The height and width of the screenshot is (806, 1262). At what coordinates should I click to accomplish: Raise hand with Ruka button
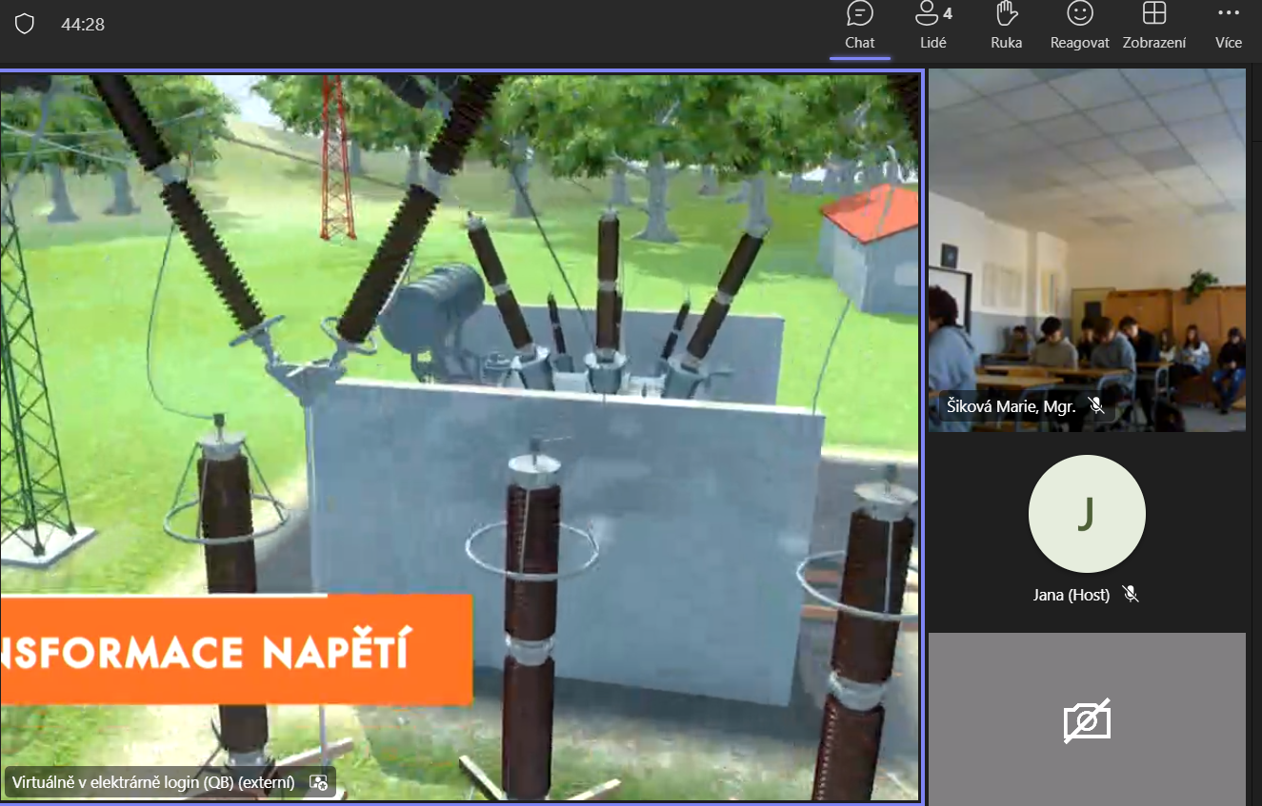[1006, 26]
